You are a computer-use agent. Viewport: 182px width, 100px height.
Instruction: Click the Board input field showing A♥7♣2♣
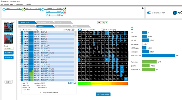point(9,48)
